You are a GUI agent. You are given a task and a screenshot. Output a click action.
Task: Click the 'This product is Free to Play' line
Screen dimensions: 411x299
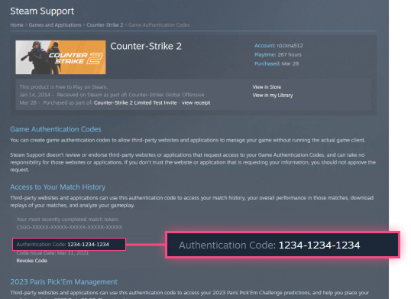(x=63, y=87)
